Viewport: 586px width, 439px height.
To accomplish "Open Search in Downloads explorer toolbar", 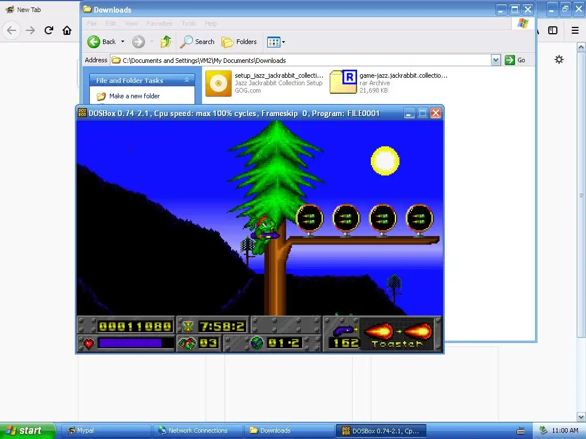I will point(197,42).
